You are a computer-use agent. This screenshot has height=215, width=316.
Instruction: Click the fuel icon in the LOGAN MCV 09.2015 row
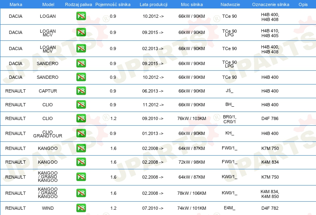coord(81,32)
